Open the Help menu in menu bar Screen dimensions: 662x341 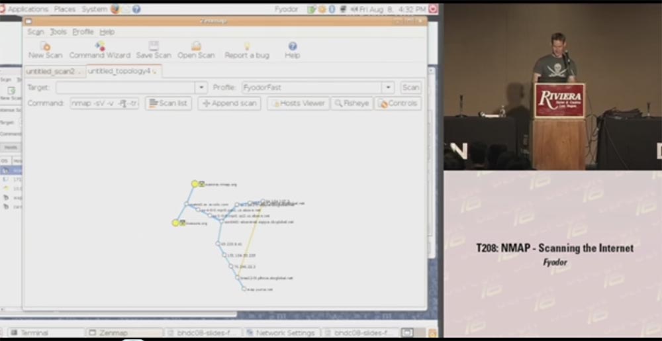107,32
